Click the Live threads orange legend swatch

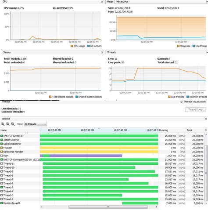[169, 97]
